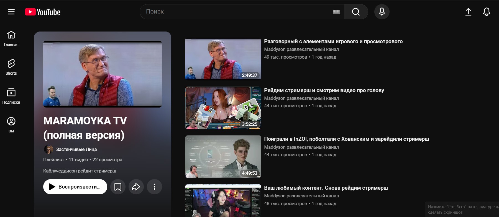Click the MARAMOYKA TV playlist cover image

point(103,74)
